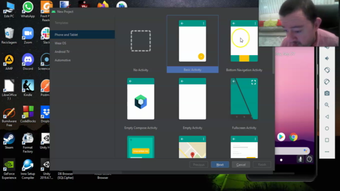Choose the Basic Activity template
Image resolution: width=340 pixels, height=191 pixels.
coord(192,44)
